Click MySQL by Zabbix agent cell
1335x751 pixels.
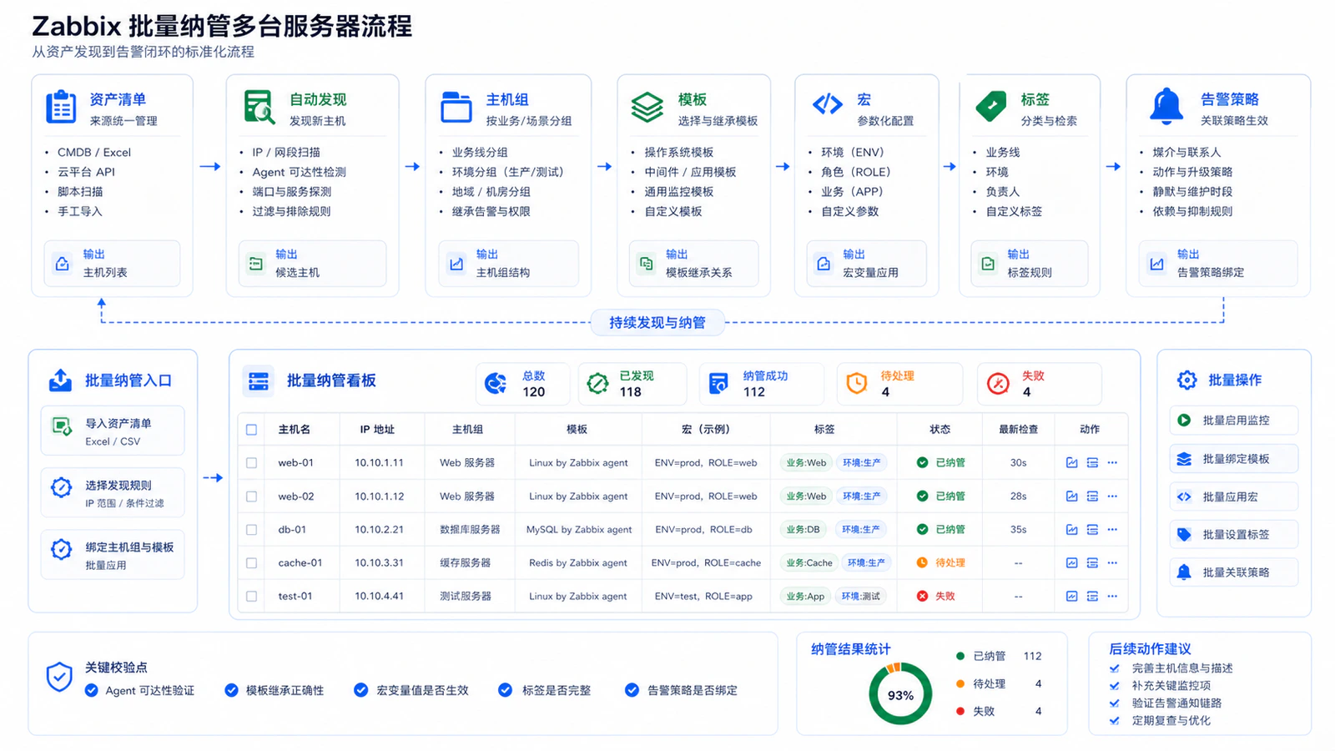579,529
